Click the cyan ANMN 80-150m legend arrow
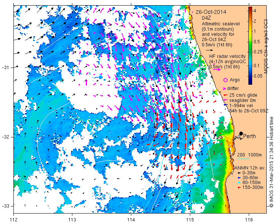276x224 pixels. coord(239,183)
